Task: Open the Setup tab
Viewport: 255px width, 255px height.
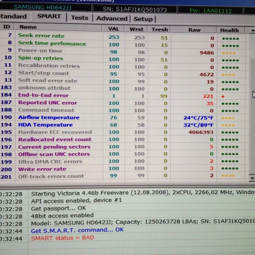Action: click(x=143, y=19)
